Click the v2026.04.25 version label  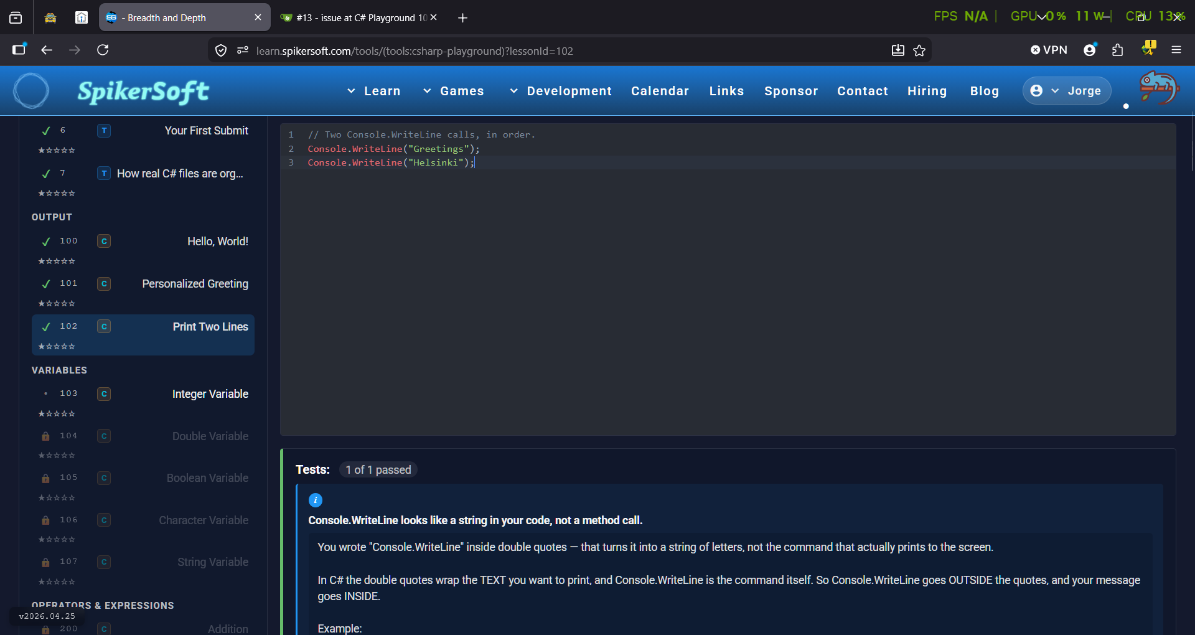coord(47,616)
